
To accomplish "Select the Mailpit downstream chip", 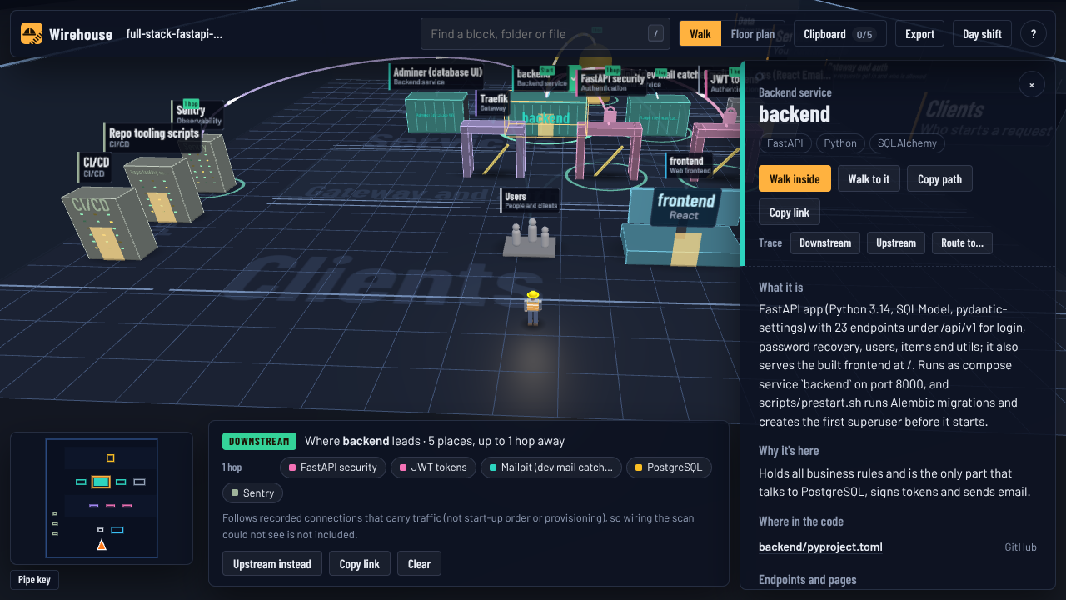I will 550,467.
